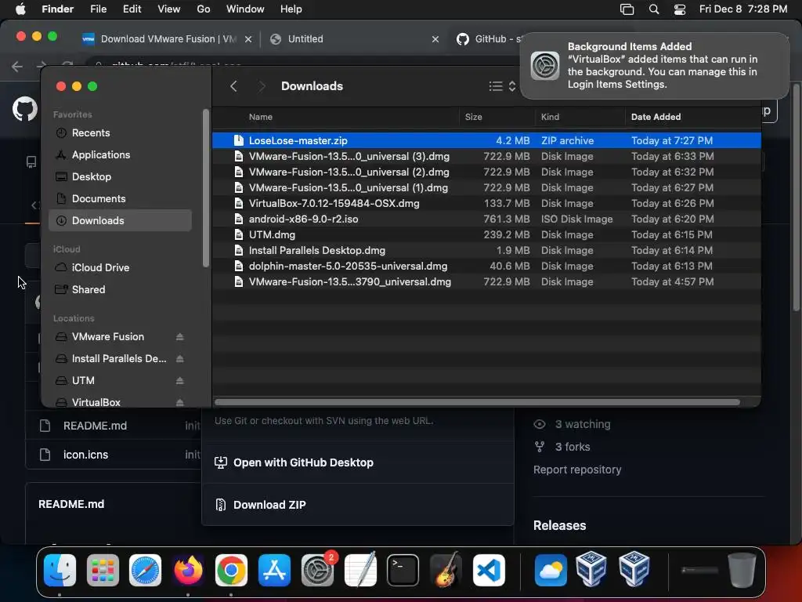The width and height of the screenshot is (802, 602).
Task: Open the Help menu
Action: pyautogui.click(x=291, y=9)
